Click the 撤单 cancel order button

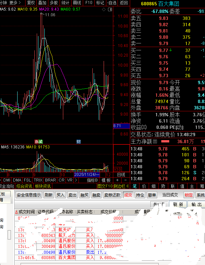(152, 195)
